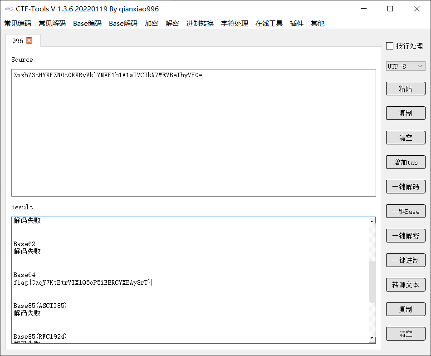The width and height of the screenshot is (431, 356).
Task: Click the CTF-Tools app icon in title bar
Action: point(9,9)
